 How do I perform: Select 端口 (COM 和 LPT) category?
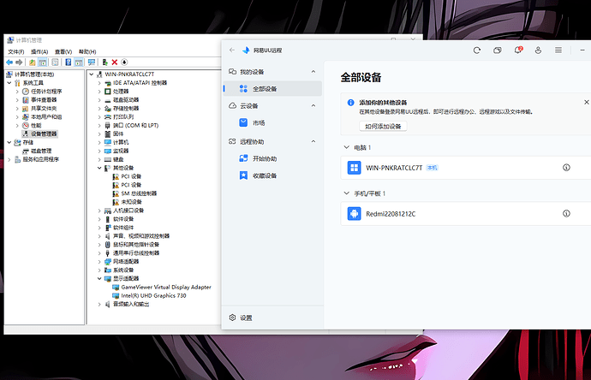tap(132, 126)
